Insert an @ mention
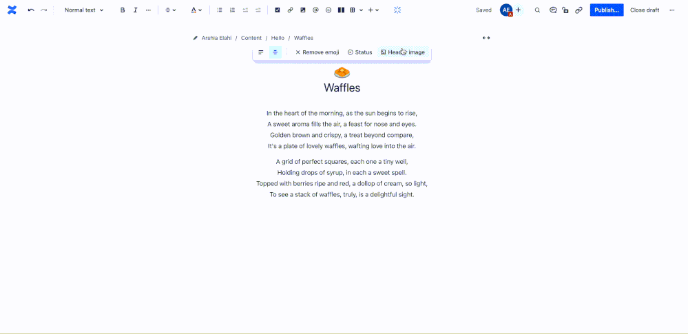This screenshot has width=688, height=334. point(315,10)
